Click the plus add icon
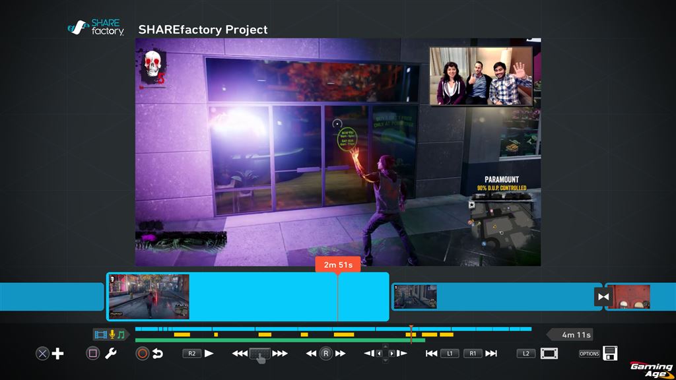Image resolution: width=676 pixels, height=380 pixels. (x=58, y=354)
